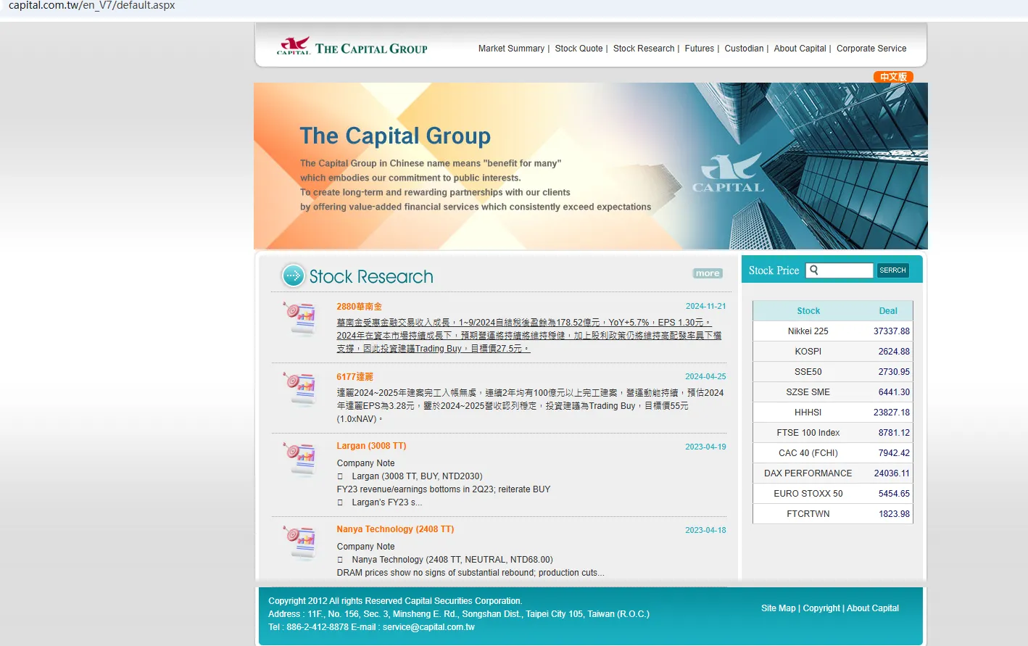Viewport: 1028px width, 646px height.
Task: Click the service@capital.com.tw email in footer
Action: point(428,627)
